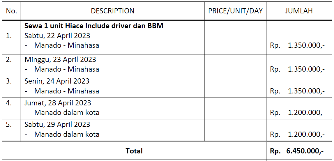Image resolution: width=334 pixels, height=161 pixels.
Task: Click the bold "Sewa 1 unit Hiace" heading
Action: [x=94, y=26]
